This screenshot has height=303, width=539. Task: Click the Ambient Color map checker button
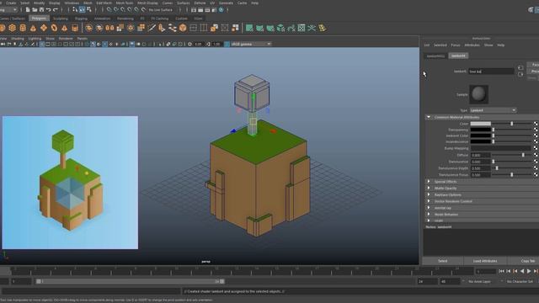pyautogui.click(x=536, y=136)
